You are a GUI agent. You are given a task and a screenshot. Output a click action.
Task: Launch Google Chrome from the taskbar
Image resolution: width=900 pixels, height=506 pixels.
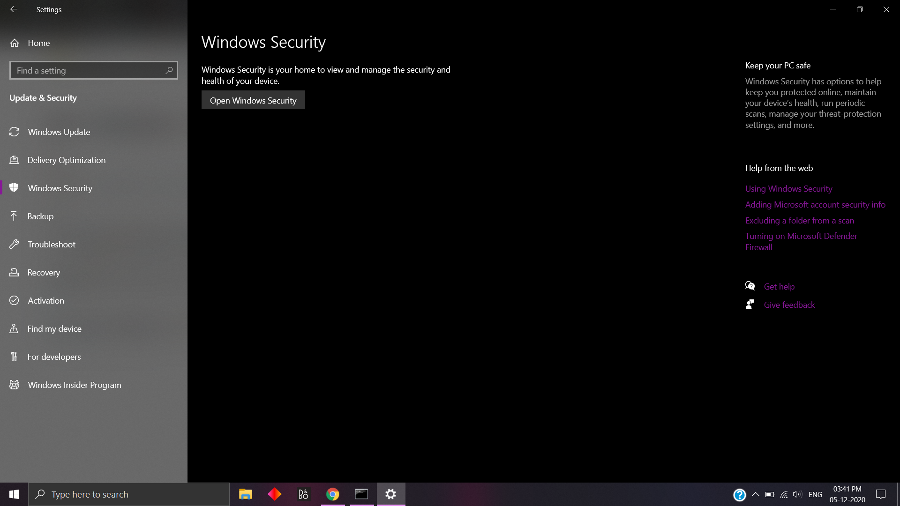click(x=332, y=494)
